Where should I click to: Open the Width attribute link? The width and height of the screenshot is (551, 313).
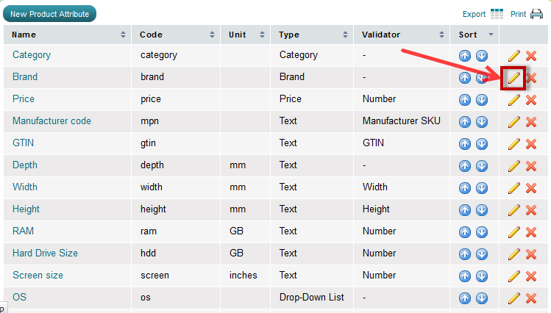[25, 187]
